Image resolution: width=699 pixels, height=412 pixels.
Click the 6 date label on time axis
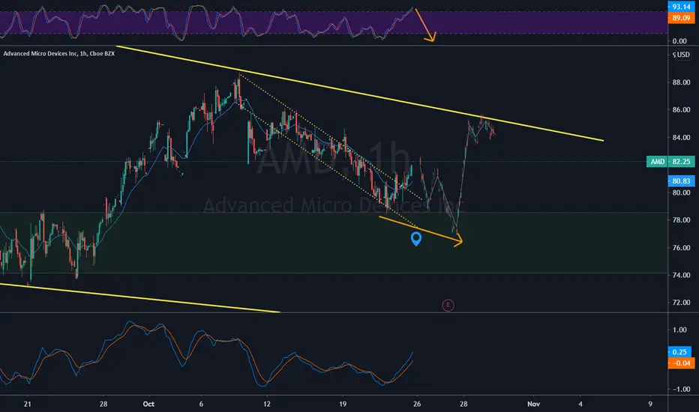[201, 404]
